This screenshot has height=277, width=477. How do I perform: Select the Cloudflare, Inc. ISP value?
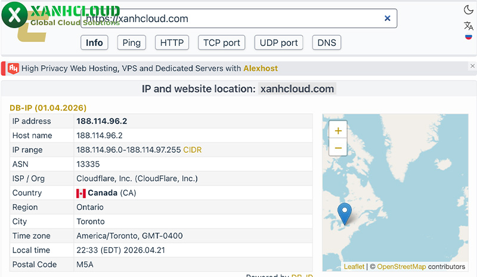[137, 178]
